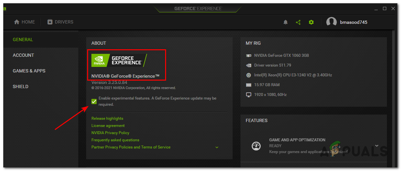Image resolution: width=401 pixels, height=171 pixels.
Task: Open the Release highlights link
Action: tap(107, 118)
